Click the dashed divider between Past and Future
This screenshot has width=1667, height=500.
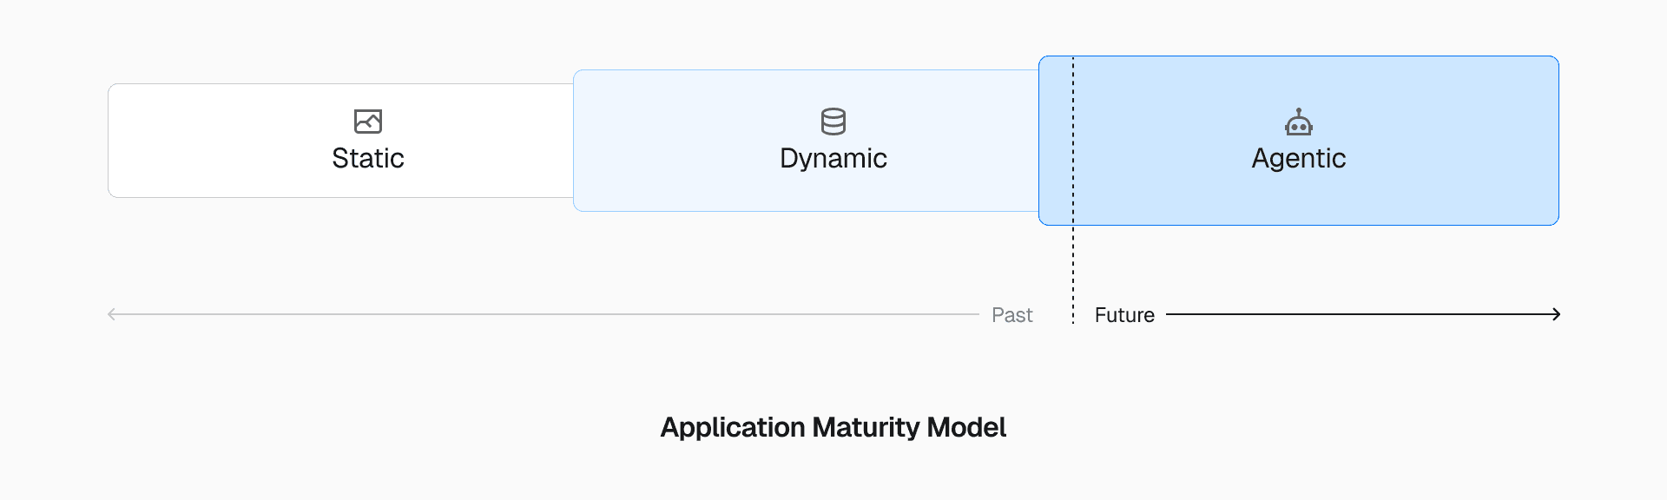tap(1073, 269)
